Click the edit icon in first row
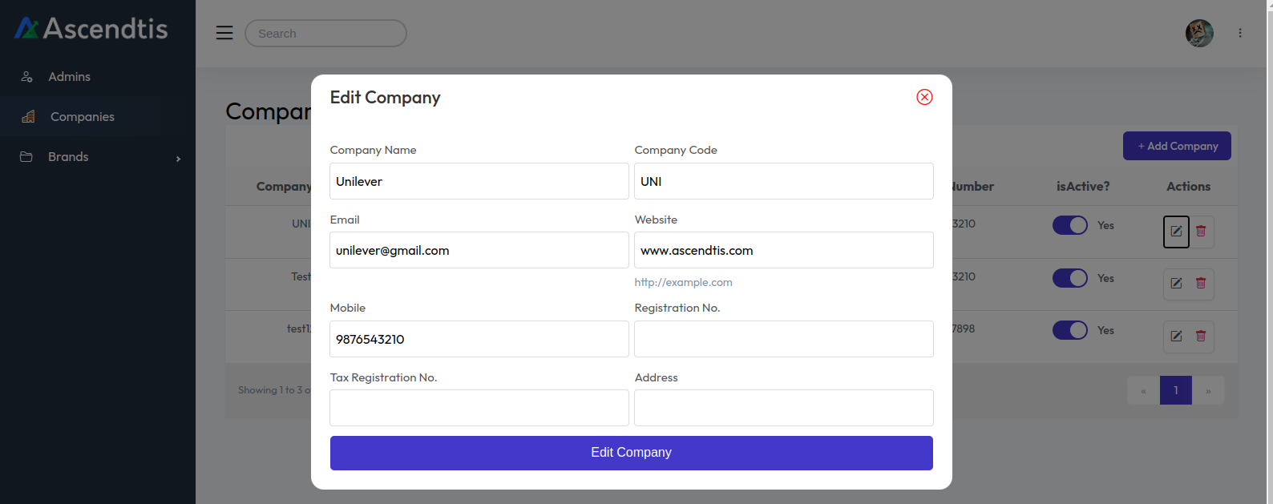The width and height of the screenshot is (1273, 504). pyautogui.click(x=1176, y=232)
